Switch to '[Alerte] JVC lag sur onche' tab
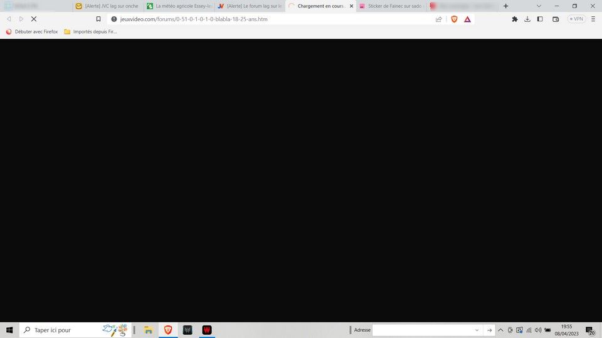The height and width of the screenshot is (338, 602). 107,6
